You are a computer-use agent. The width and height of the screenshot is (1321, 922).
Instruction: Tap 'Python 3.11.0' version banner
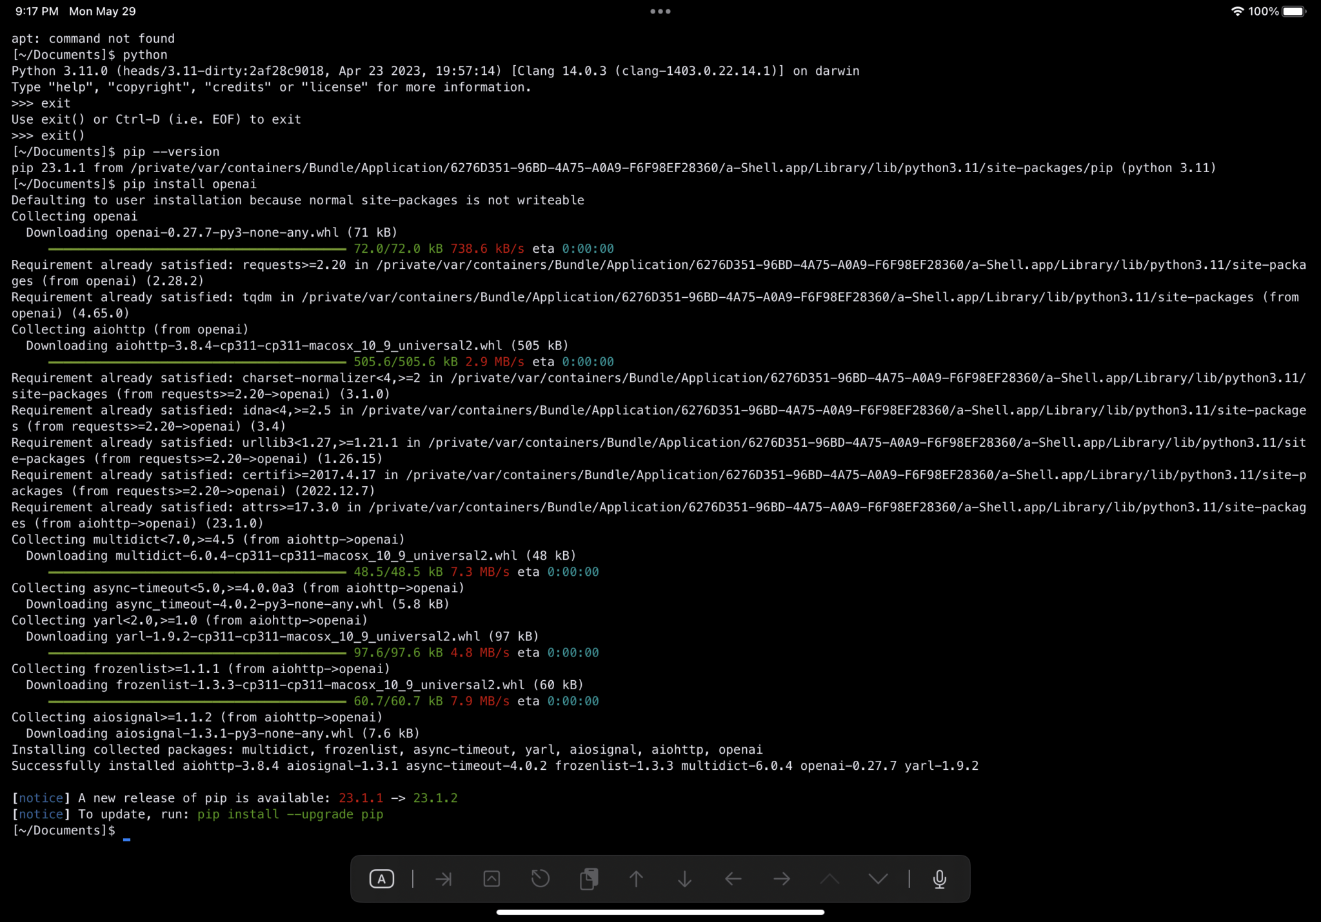435,71
